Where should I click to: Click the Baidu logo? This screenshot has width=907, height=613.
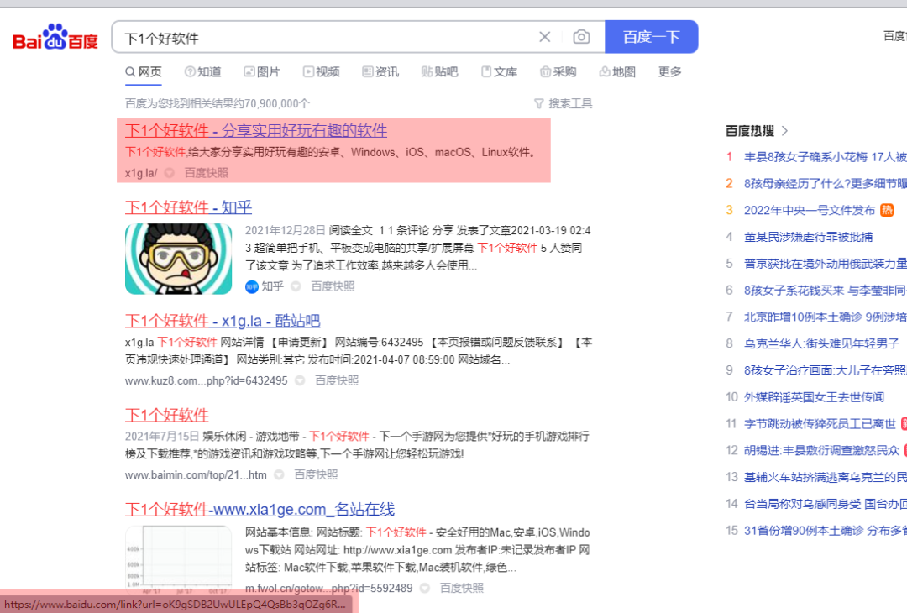(55, 38)
